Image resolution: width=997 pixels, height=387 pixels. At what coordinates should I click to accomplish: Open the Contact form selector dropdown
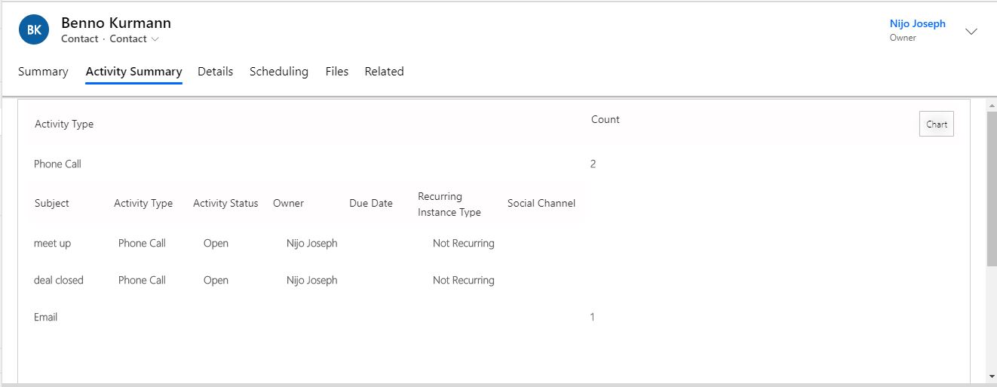(x=134, y=39)
